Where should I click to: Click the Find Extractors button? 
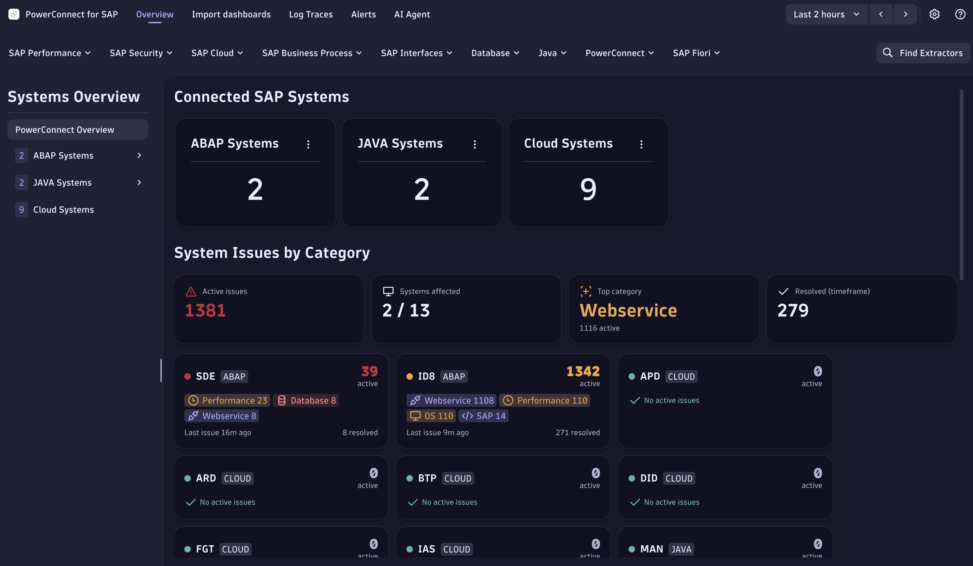923,53
